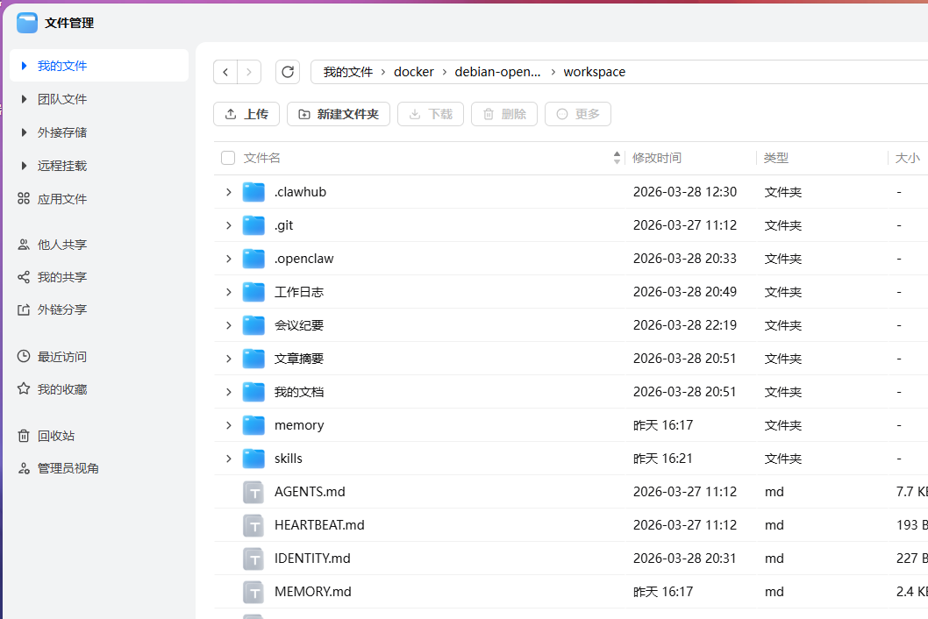Select the memory folder name
928x619 pixels.
pyautogui.click(x=299, y=425)
